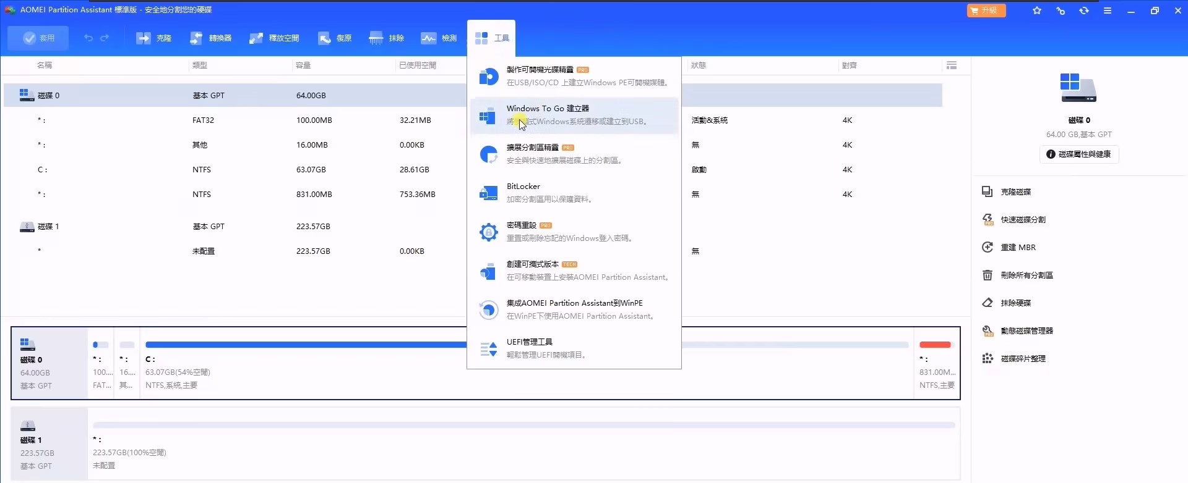Select the 磁碟 0 row in table
This screenshot has height=483, width=1188.
pyautogui.click(x=473, y=95)
